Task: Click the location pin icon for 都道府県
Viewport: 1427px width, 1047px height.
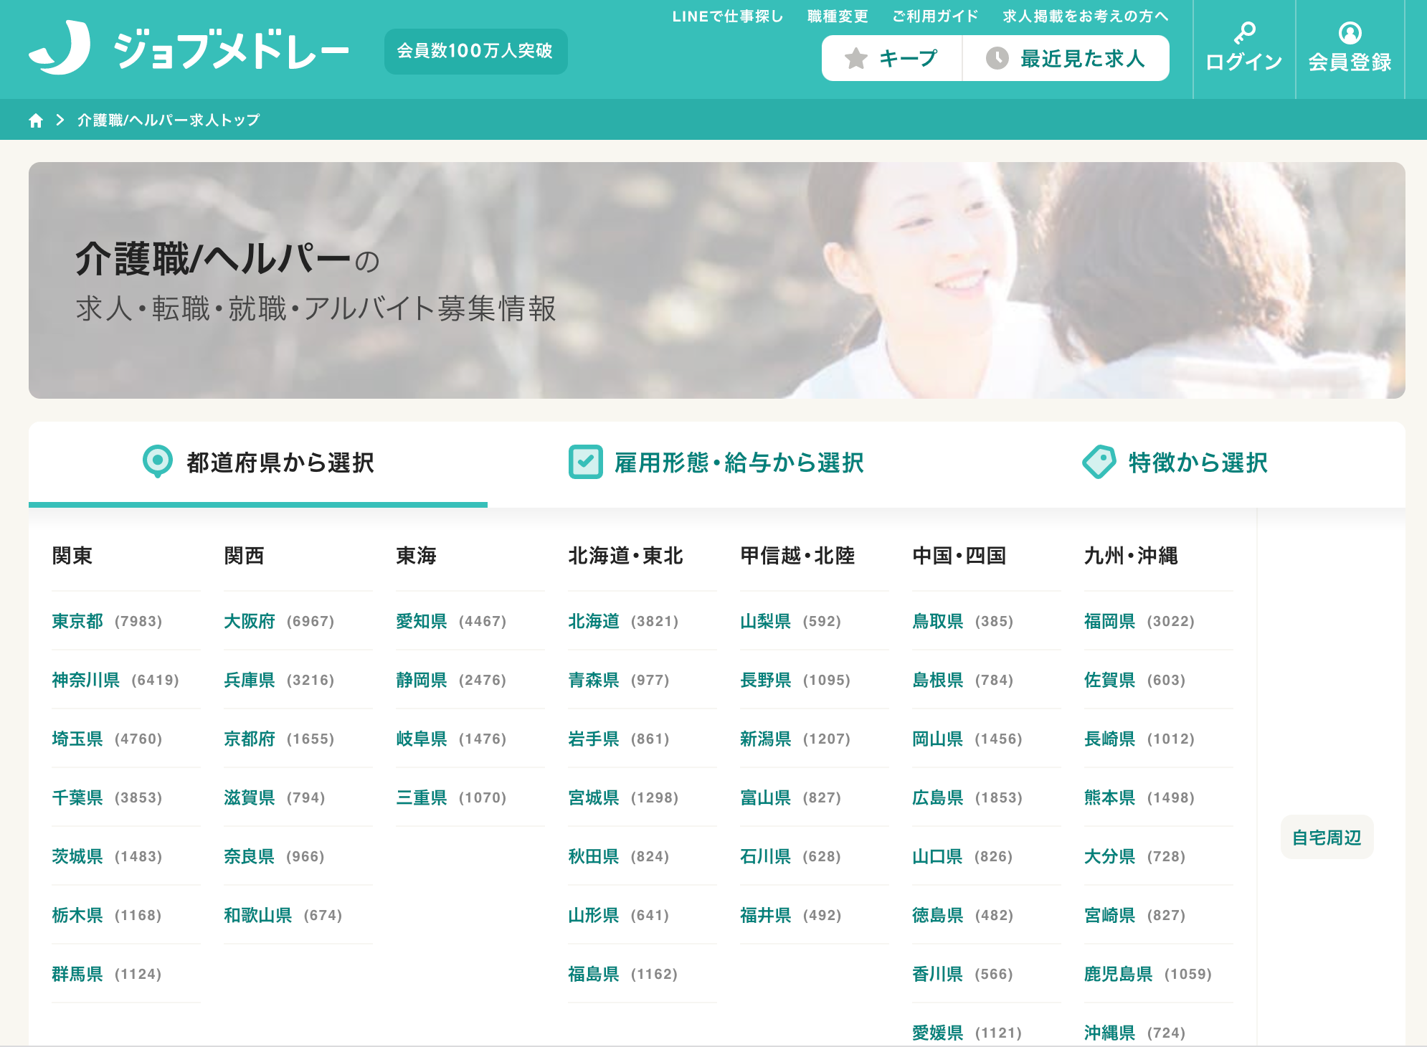Action: pos(158,461)
